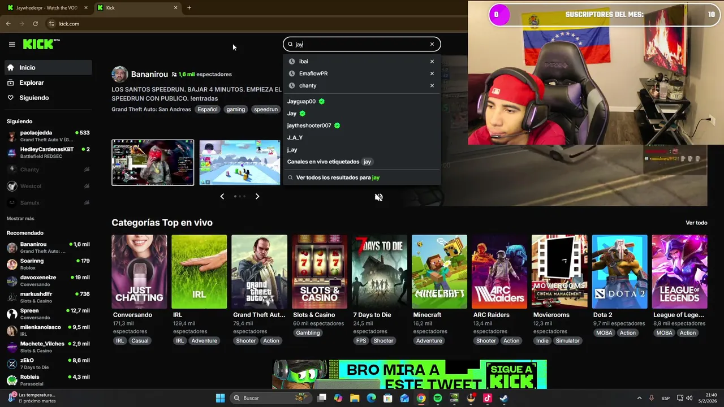Open the IRL category card

coord(199,272)
